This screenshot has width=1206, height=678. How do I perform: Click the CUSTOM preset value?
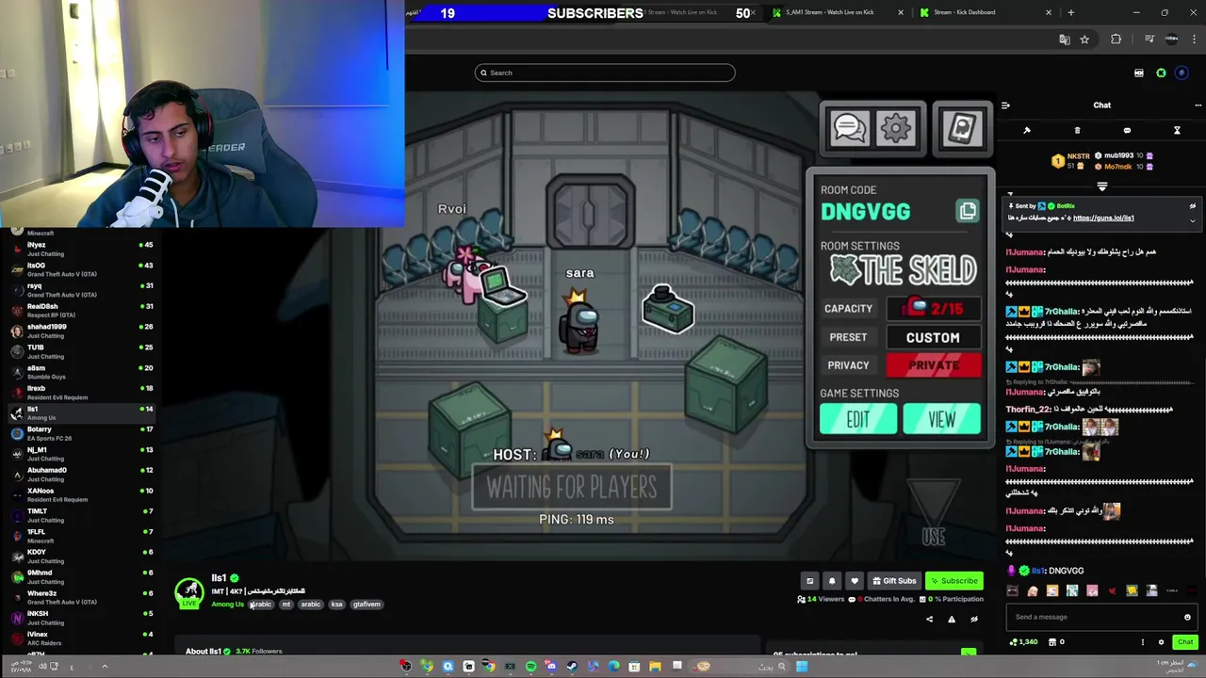933,337
